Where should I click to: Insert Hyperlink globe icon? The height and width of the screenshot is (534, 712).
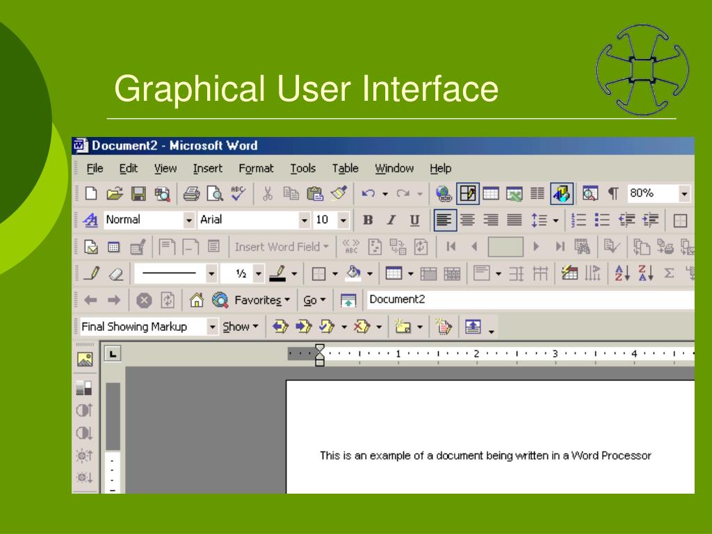tap(443, 194)
